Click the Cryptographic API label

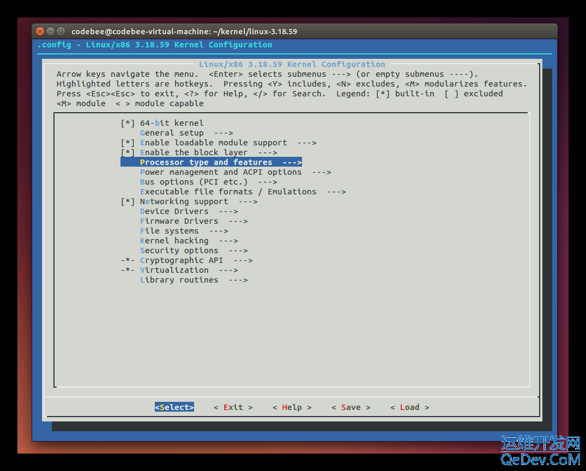click(x=182, y=260)
